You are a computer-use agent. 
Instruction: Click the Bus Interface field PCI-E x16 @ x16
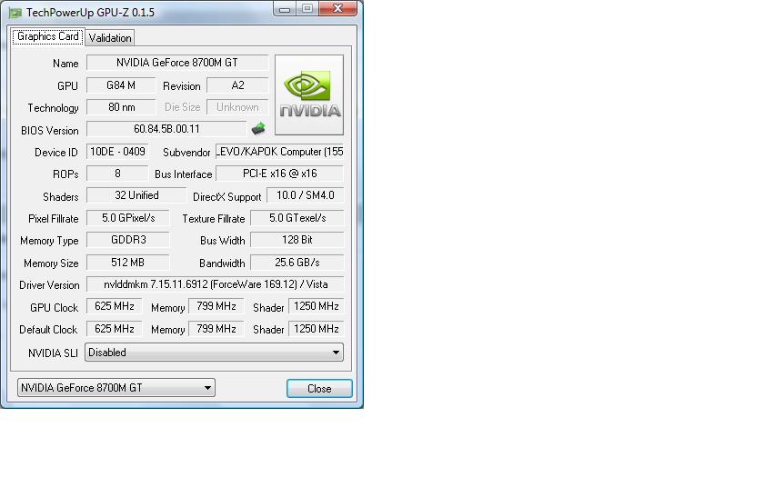pos(280,174)
